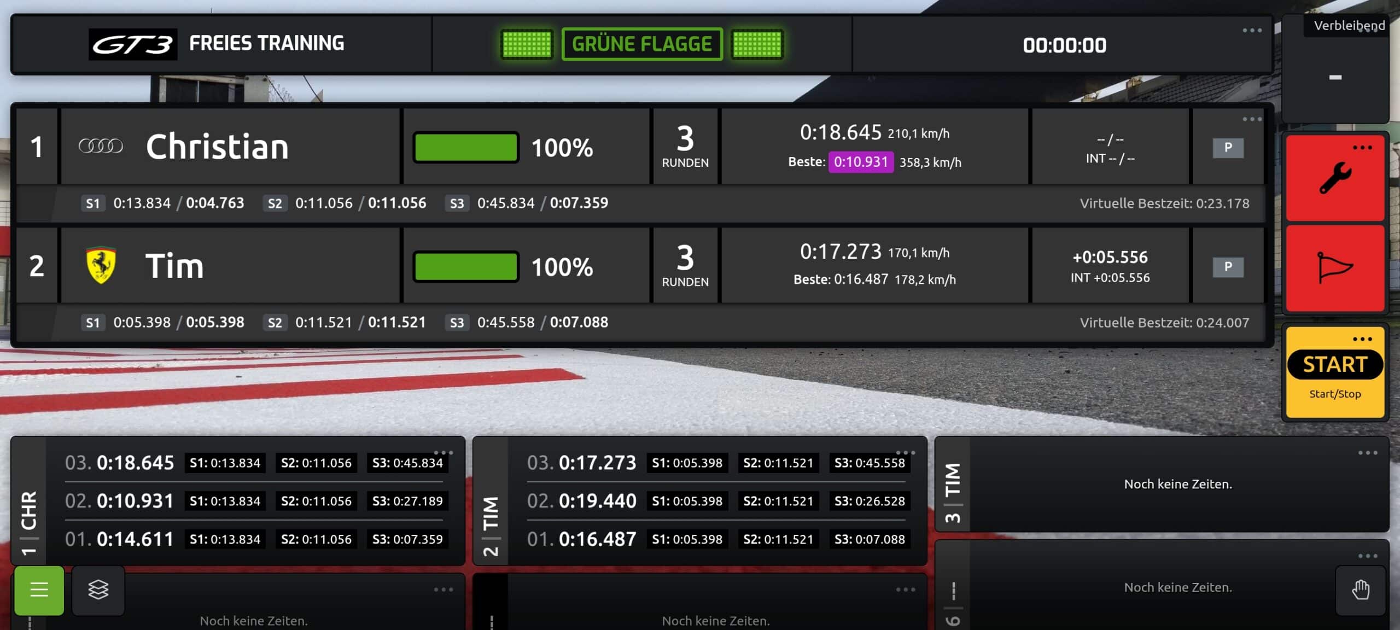This screenshot has height=630, width=1400.
Task: Toggle the P pit button for Tim
Action: (x=1228, y=267)
